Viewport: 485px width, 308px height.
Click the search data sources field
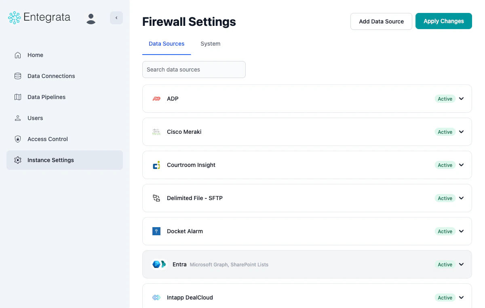click(194, 70)
